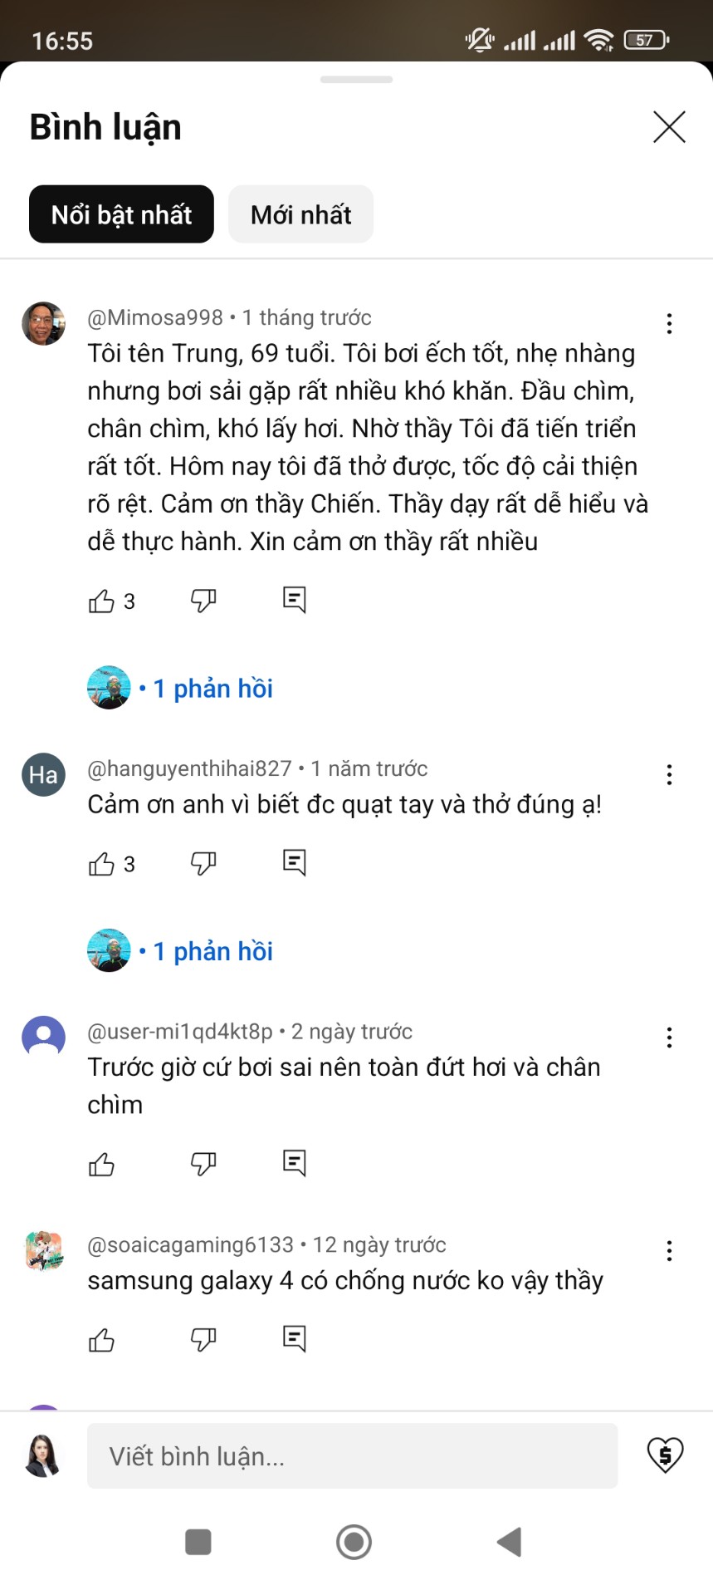Dislike the comment by @user-mi1qd4kt8p
The height and width of the screenshot is (1585, 713).
(x=203, y=1164)
